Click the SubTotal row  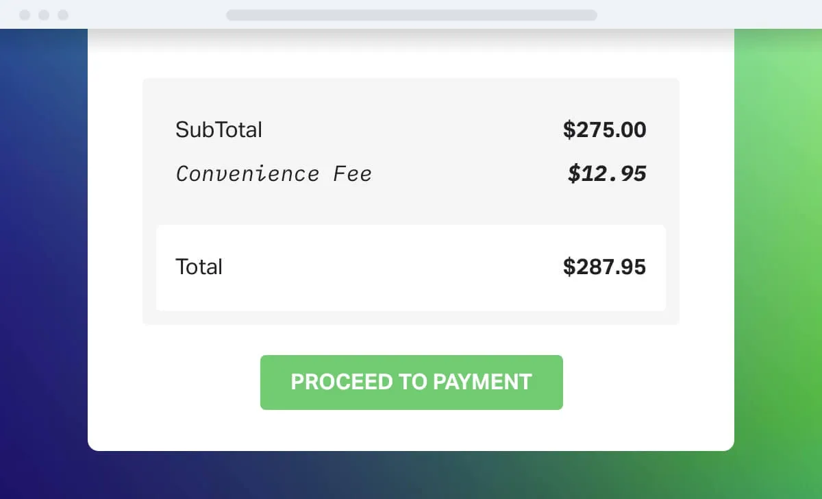[411, 130]
